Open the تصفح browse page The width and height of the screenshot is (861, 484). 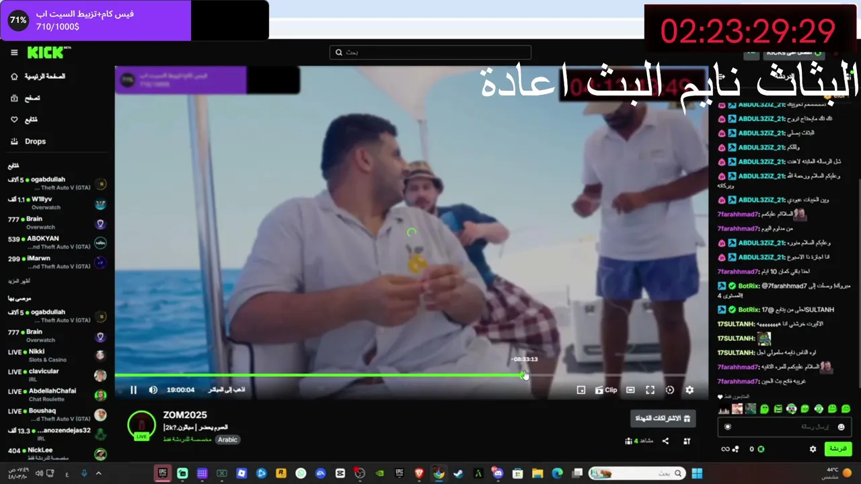[26, 98]
